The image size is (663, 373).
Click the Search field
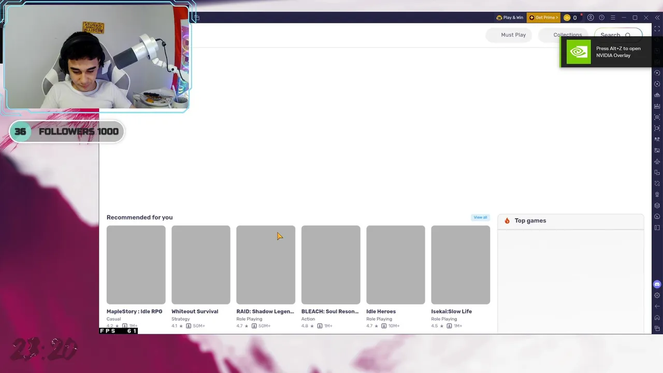pyautogui.click(x=618, y=35)
